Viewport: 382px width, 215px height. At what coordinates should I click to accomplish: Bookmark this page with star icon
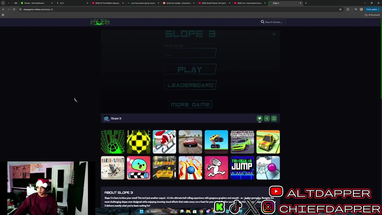point(340,9)
